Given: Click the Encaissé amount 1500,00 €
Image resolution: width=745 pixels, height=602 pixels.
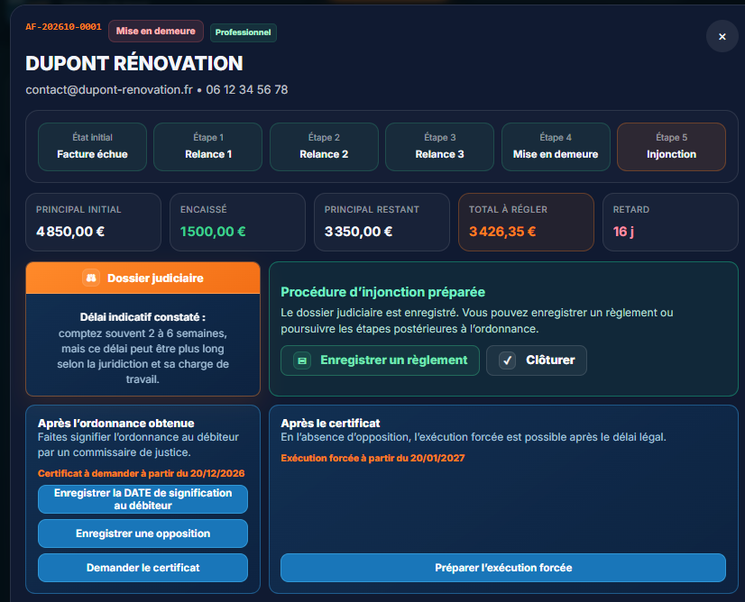Looking at the screenshot, I should click(213, 232).
